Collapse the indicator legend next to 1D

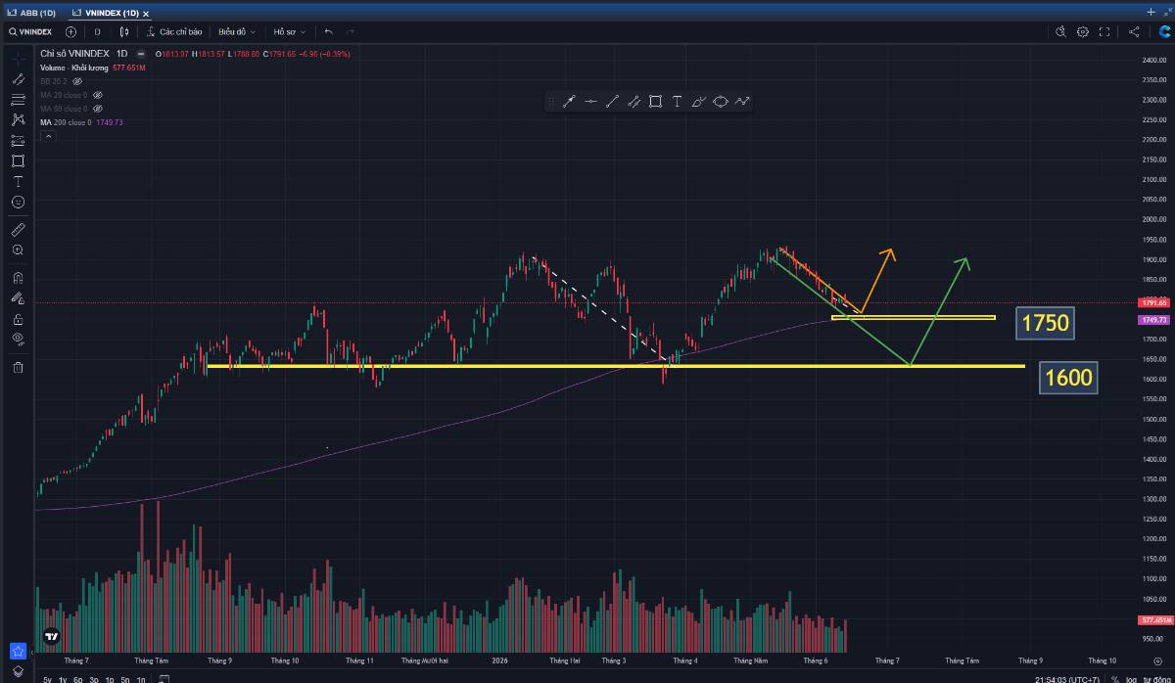point(141,53)
